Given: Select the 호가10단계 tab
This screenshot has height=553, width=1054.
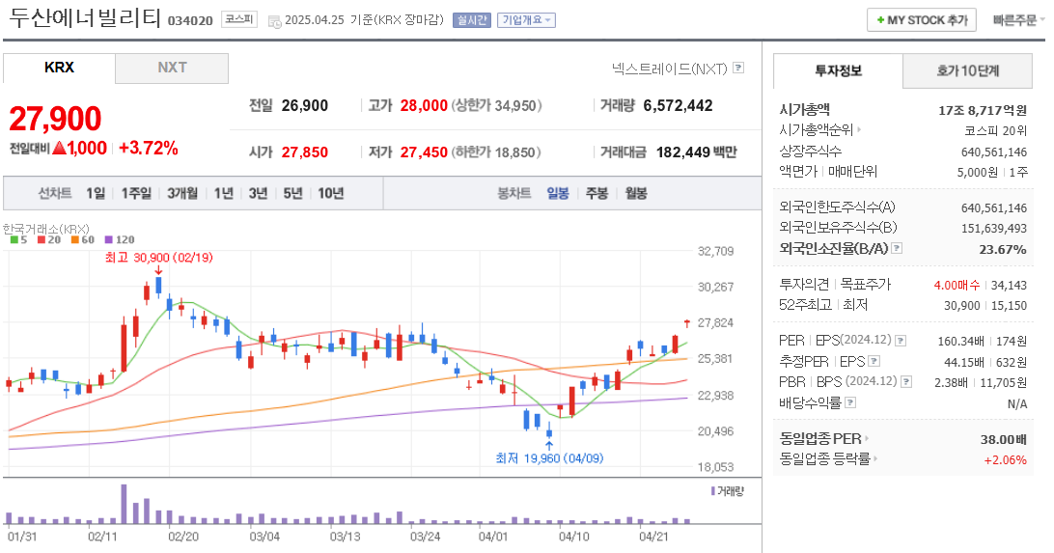Looking at the screenshot, I should pos(968,70).
